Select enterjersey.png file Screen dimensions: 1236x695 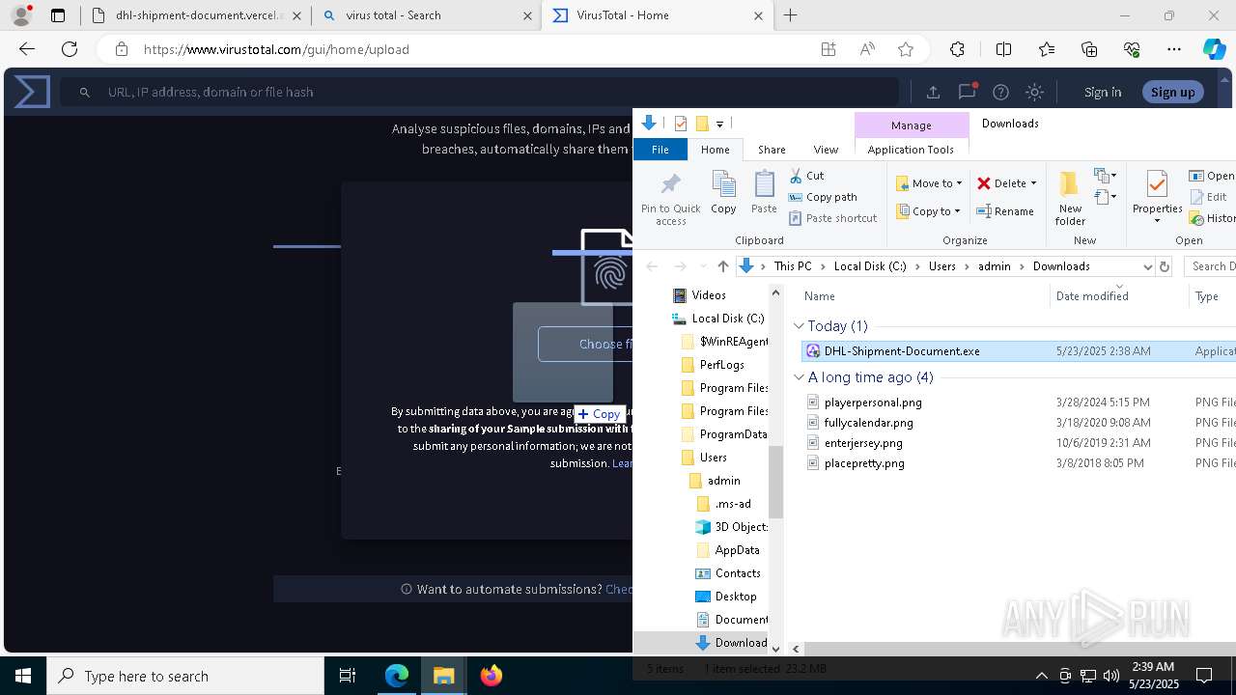[863, 443]
